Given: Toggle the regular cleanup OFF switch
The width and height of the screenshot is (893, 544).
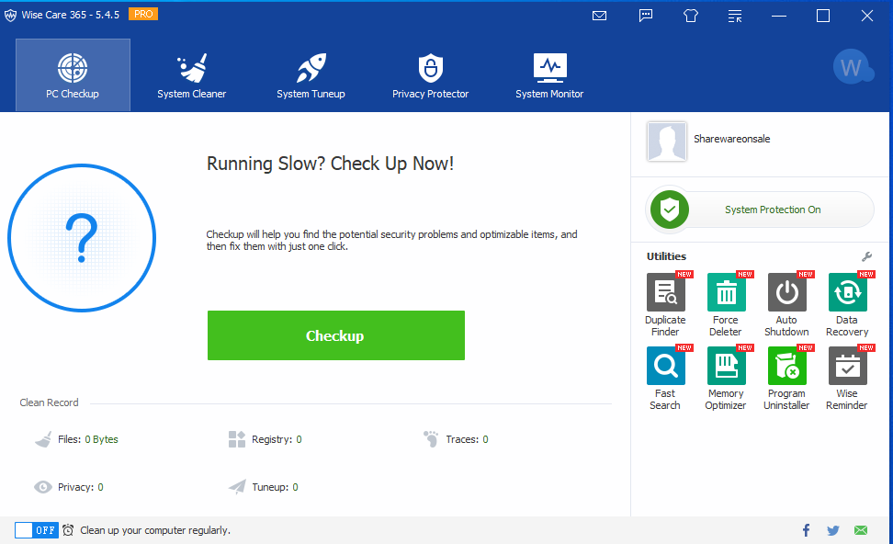Looking at the screenshot, I should tap(37, 530).
